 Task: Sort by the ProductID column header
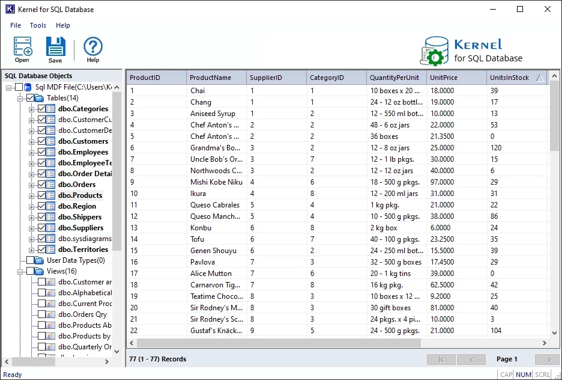157,78
